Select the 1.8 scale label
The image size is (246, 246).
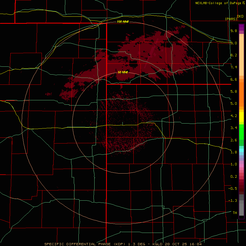coord(234,152)
